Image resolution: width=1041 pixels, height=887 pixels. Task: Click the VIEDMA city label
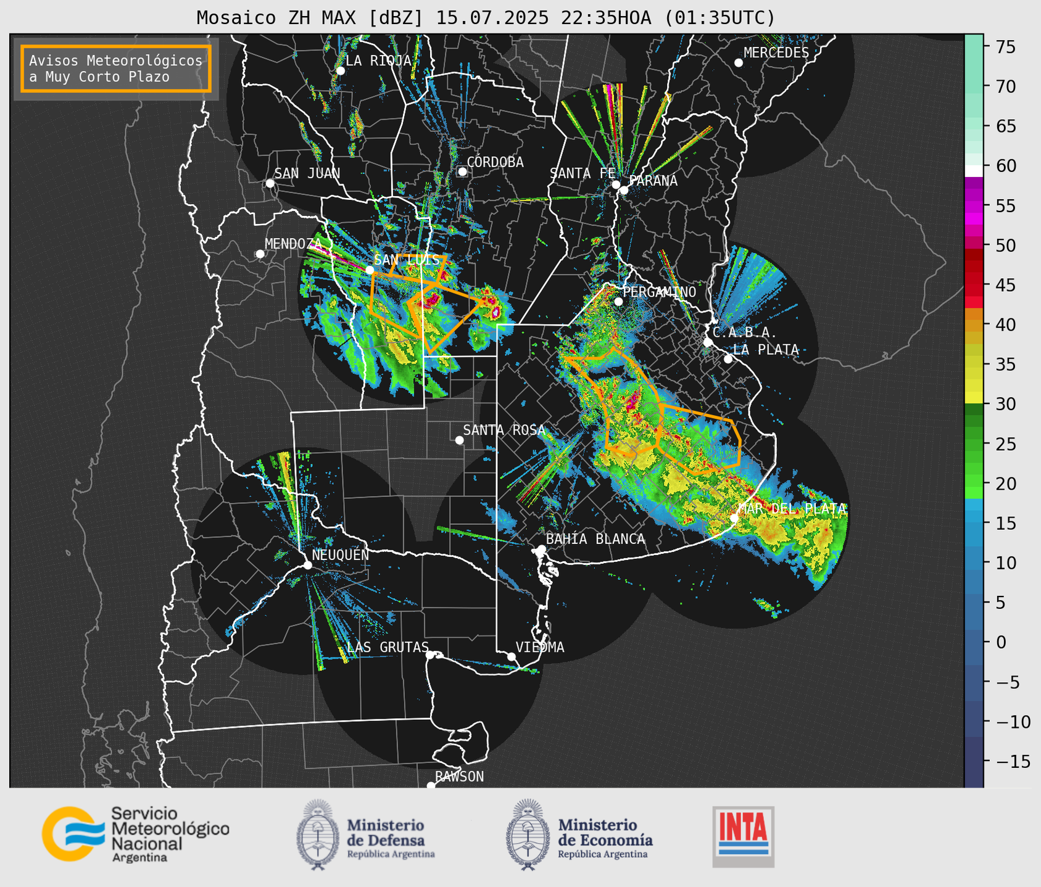click(x=540, y=647)
